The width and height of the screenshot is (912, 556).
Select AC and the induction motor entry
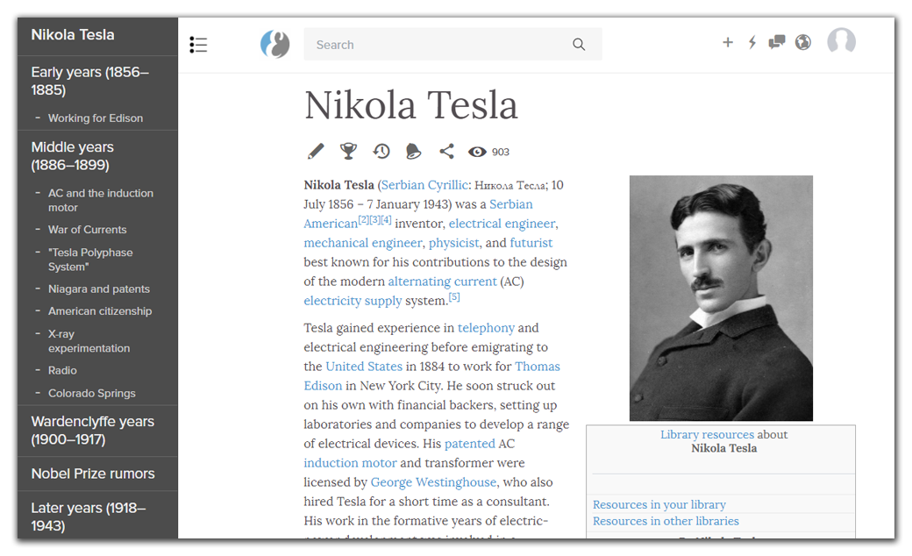tap(101, 200)
